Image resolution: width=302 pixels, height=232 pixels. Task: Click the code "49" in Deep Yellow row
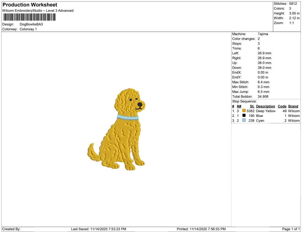click(285, 111)
